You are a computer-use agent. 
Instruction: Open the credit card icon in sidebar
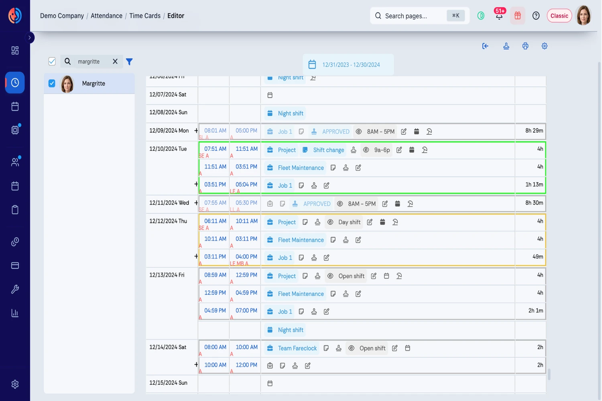point(15,265)
